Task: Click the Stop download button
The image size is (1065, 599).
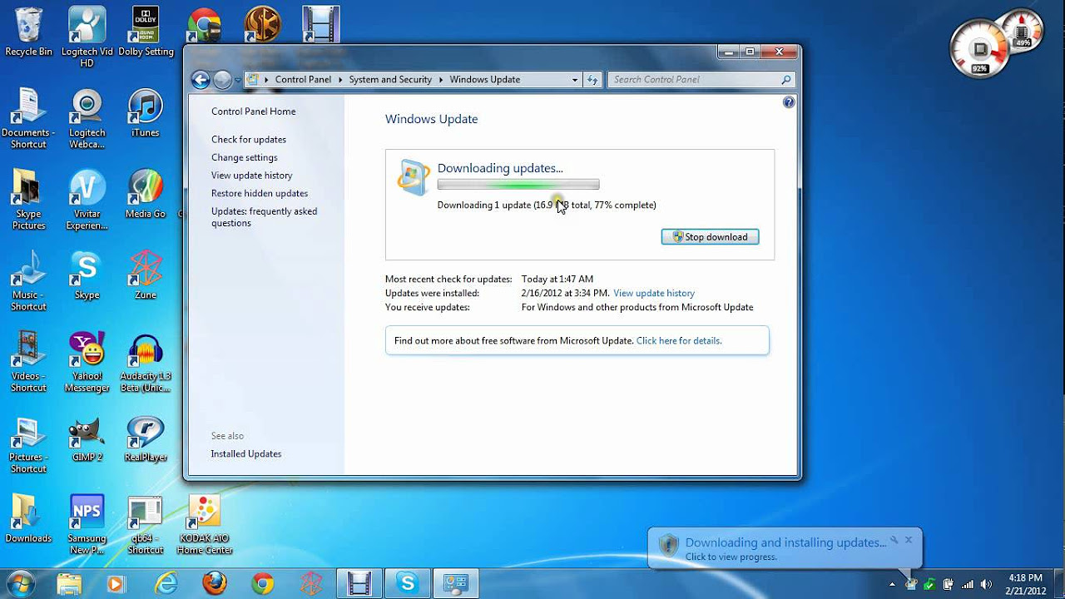Action: click(x=710, y=237)
